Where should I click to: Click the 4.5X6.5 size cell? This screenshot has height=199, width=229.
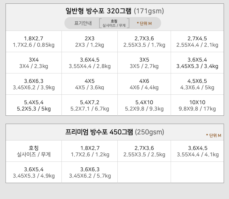tap(197, 84)
